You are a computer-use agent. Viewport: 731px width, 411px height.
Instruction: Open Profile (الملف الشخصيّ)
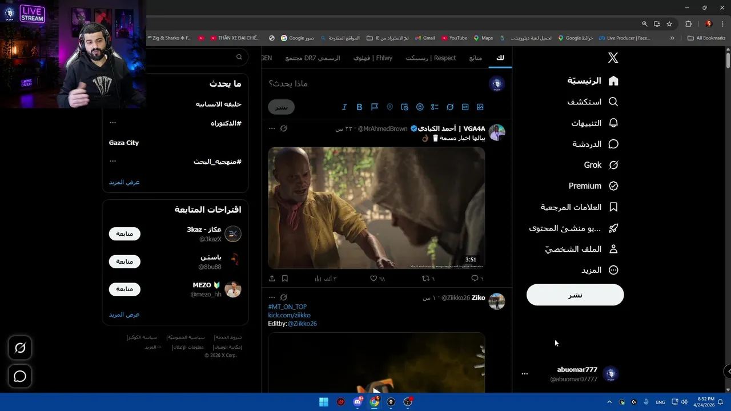pos(582,249)
